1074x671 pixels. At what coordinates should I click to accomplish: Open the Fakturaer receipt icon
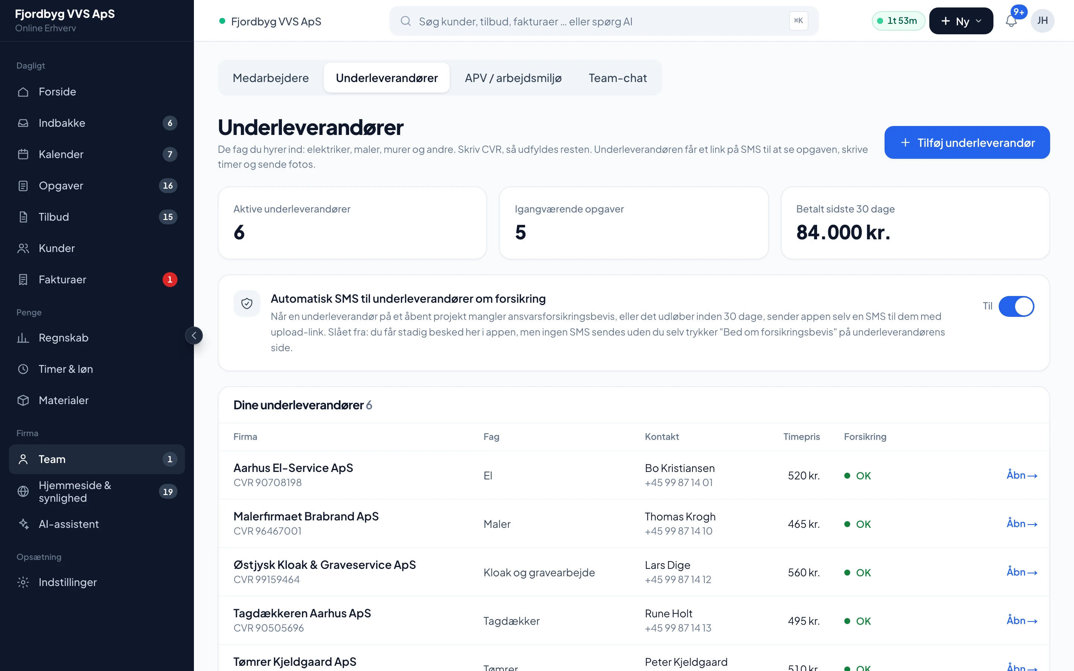pos(23,280)
